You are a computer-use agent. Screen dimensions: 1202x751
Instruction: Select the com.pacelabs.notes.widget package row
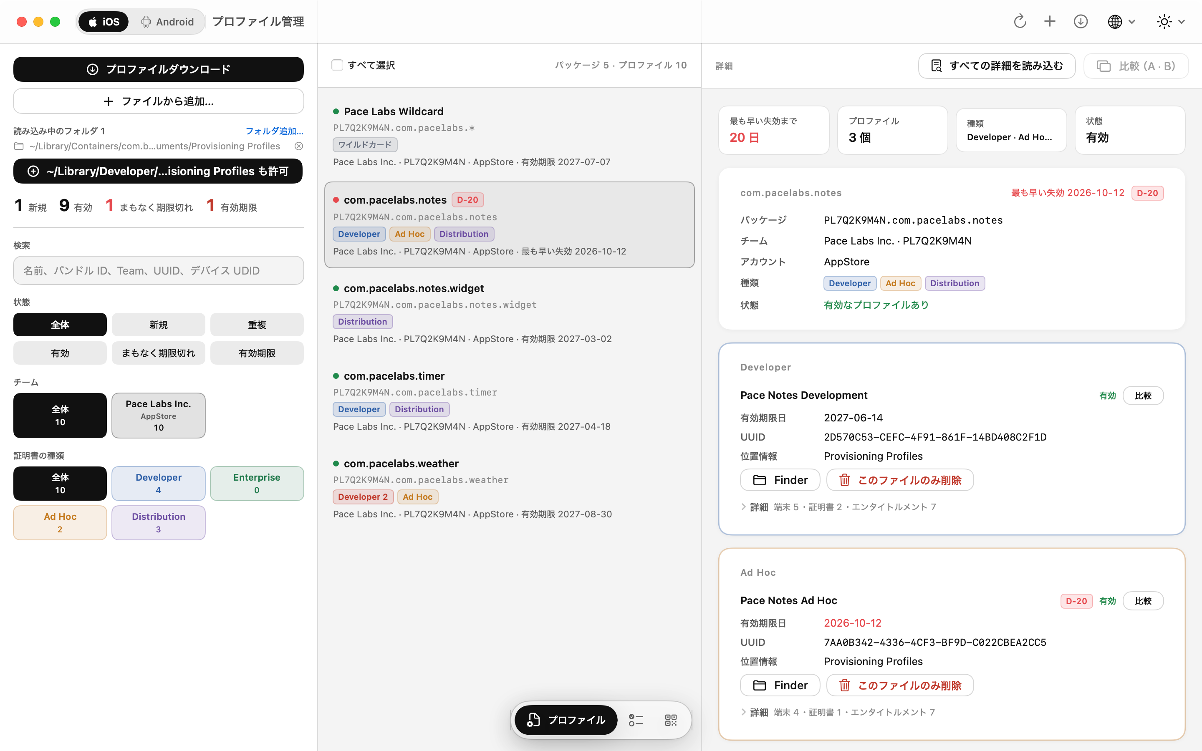pos(510,313)
